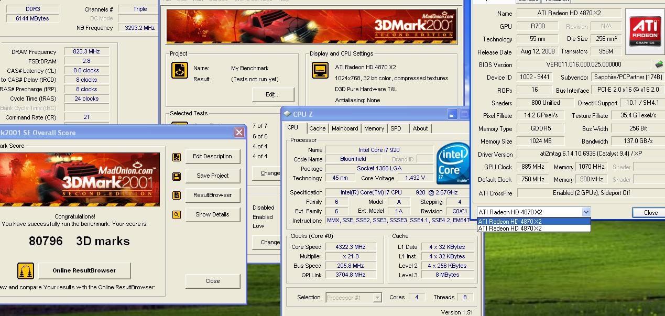
Task: Go to the SPD tab in CPU-Z
Action: pos(396,128)
